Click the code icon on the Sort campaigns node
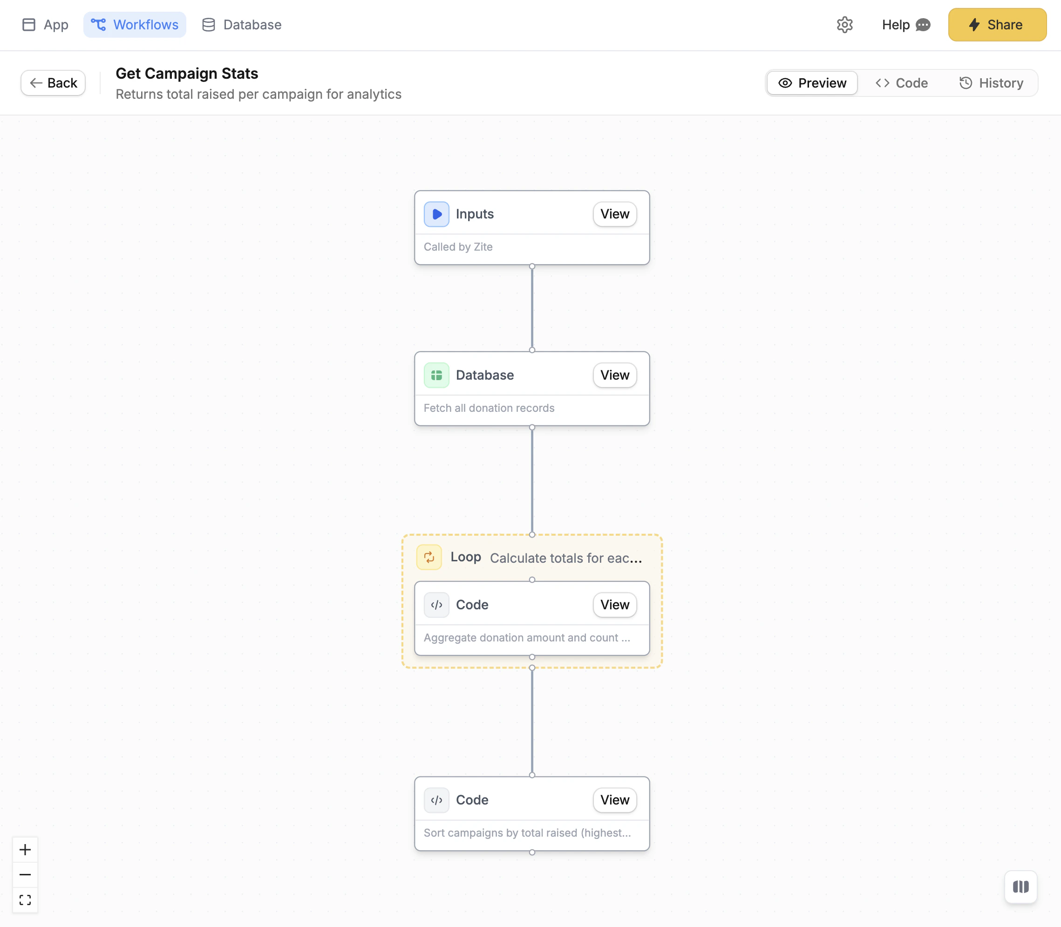The height and width of the screenshot is (927, 1061). pyautogui.click(x=435, y=800)
